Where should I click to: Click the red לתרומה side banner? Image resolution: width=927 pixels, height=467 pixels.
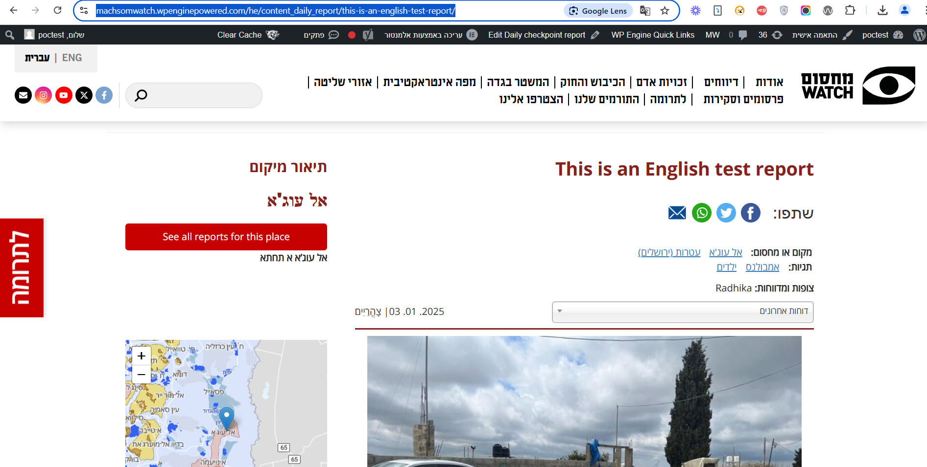tap(22, 267)
